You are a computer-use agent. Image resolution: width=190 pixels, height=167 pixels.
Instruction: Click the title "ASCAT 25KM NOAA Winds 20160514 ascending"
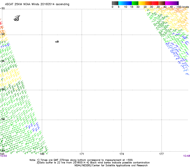(x=37, y=4)
